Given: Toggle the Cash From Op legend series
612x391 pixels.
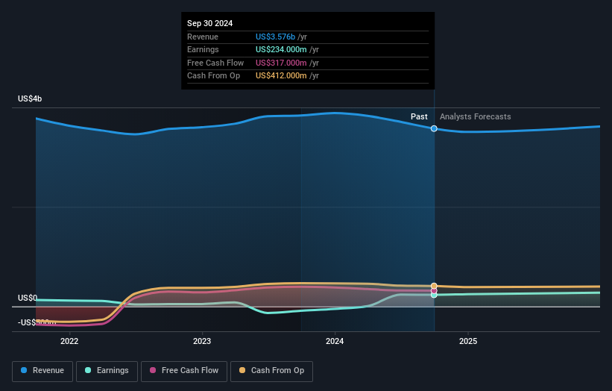Looking at the screenshot, I should (x=271, y=371).
